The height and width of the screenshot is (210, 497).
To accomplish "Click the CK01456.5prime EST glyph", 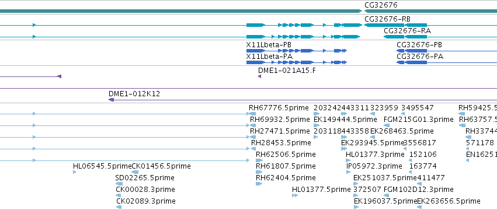I will pyautogui.click(x=135, y=172).
